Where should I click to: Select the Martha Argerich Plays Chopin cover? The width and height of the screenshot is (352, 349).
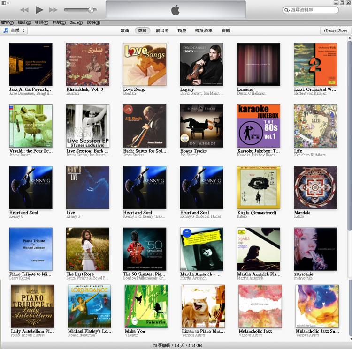point(259,249)
